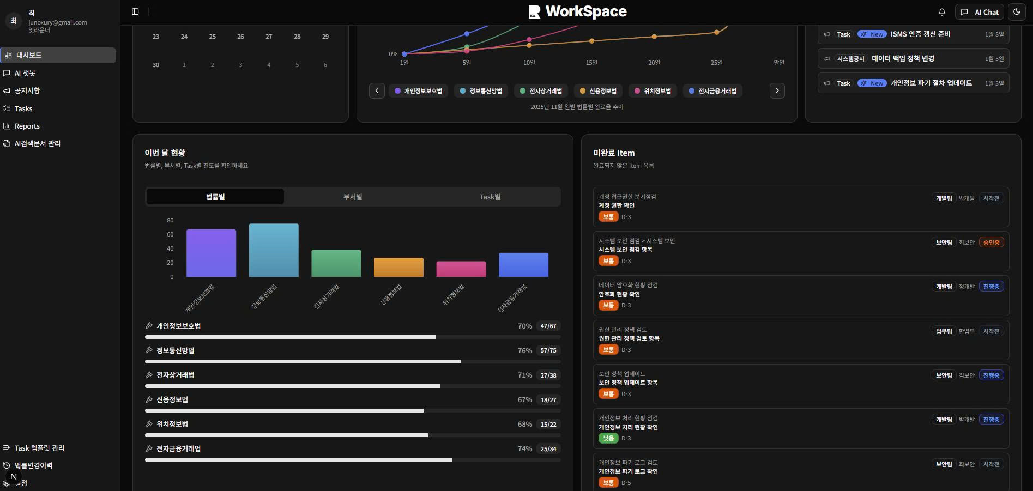Switch to the 부서별 tab

(353, 197)
